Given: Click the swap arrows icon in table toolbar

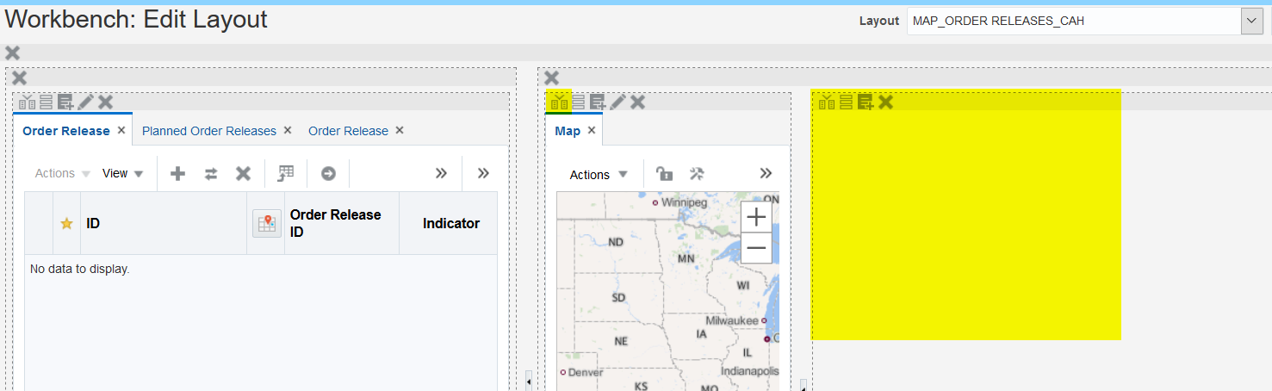Looking at the screenshot, I should [211, 174].
